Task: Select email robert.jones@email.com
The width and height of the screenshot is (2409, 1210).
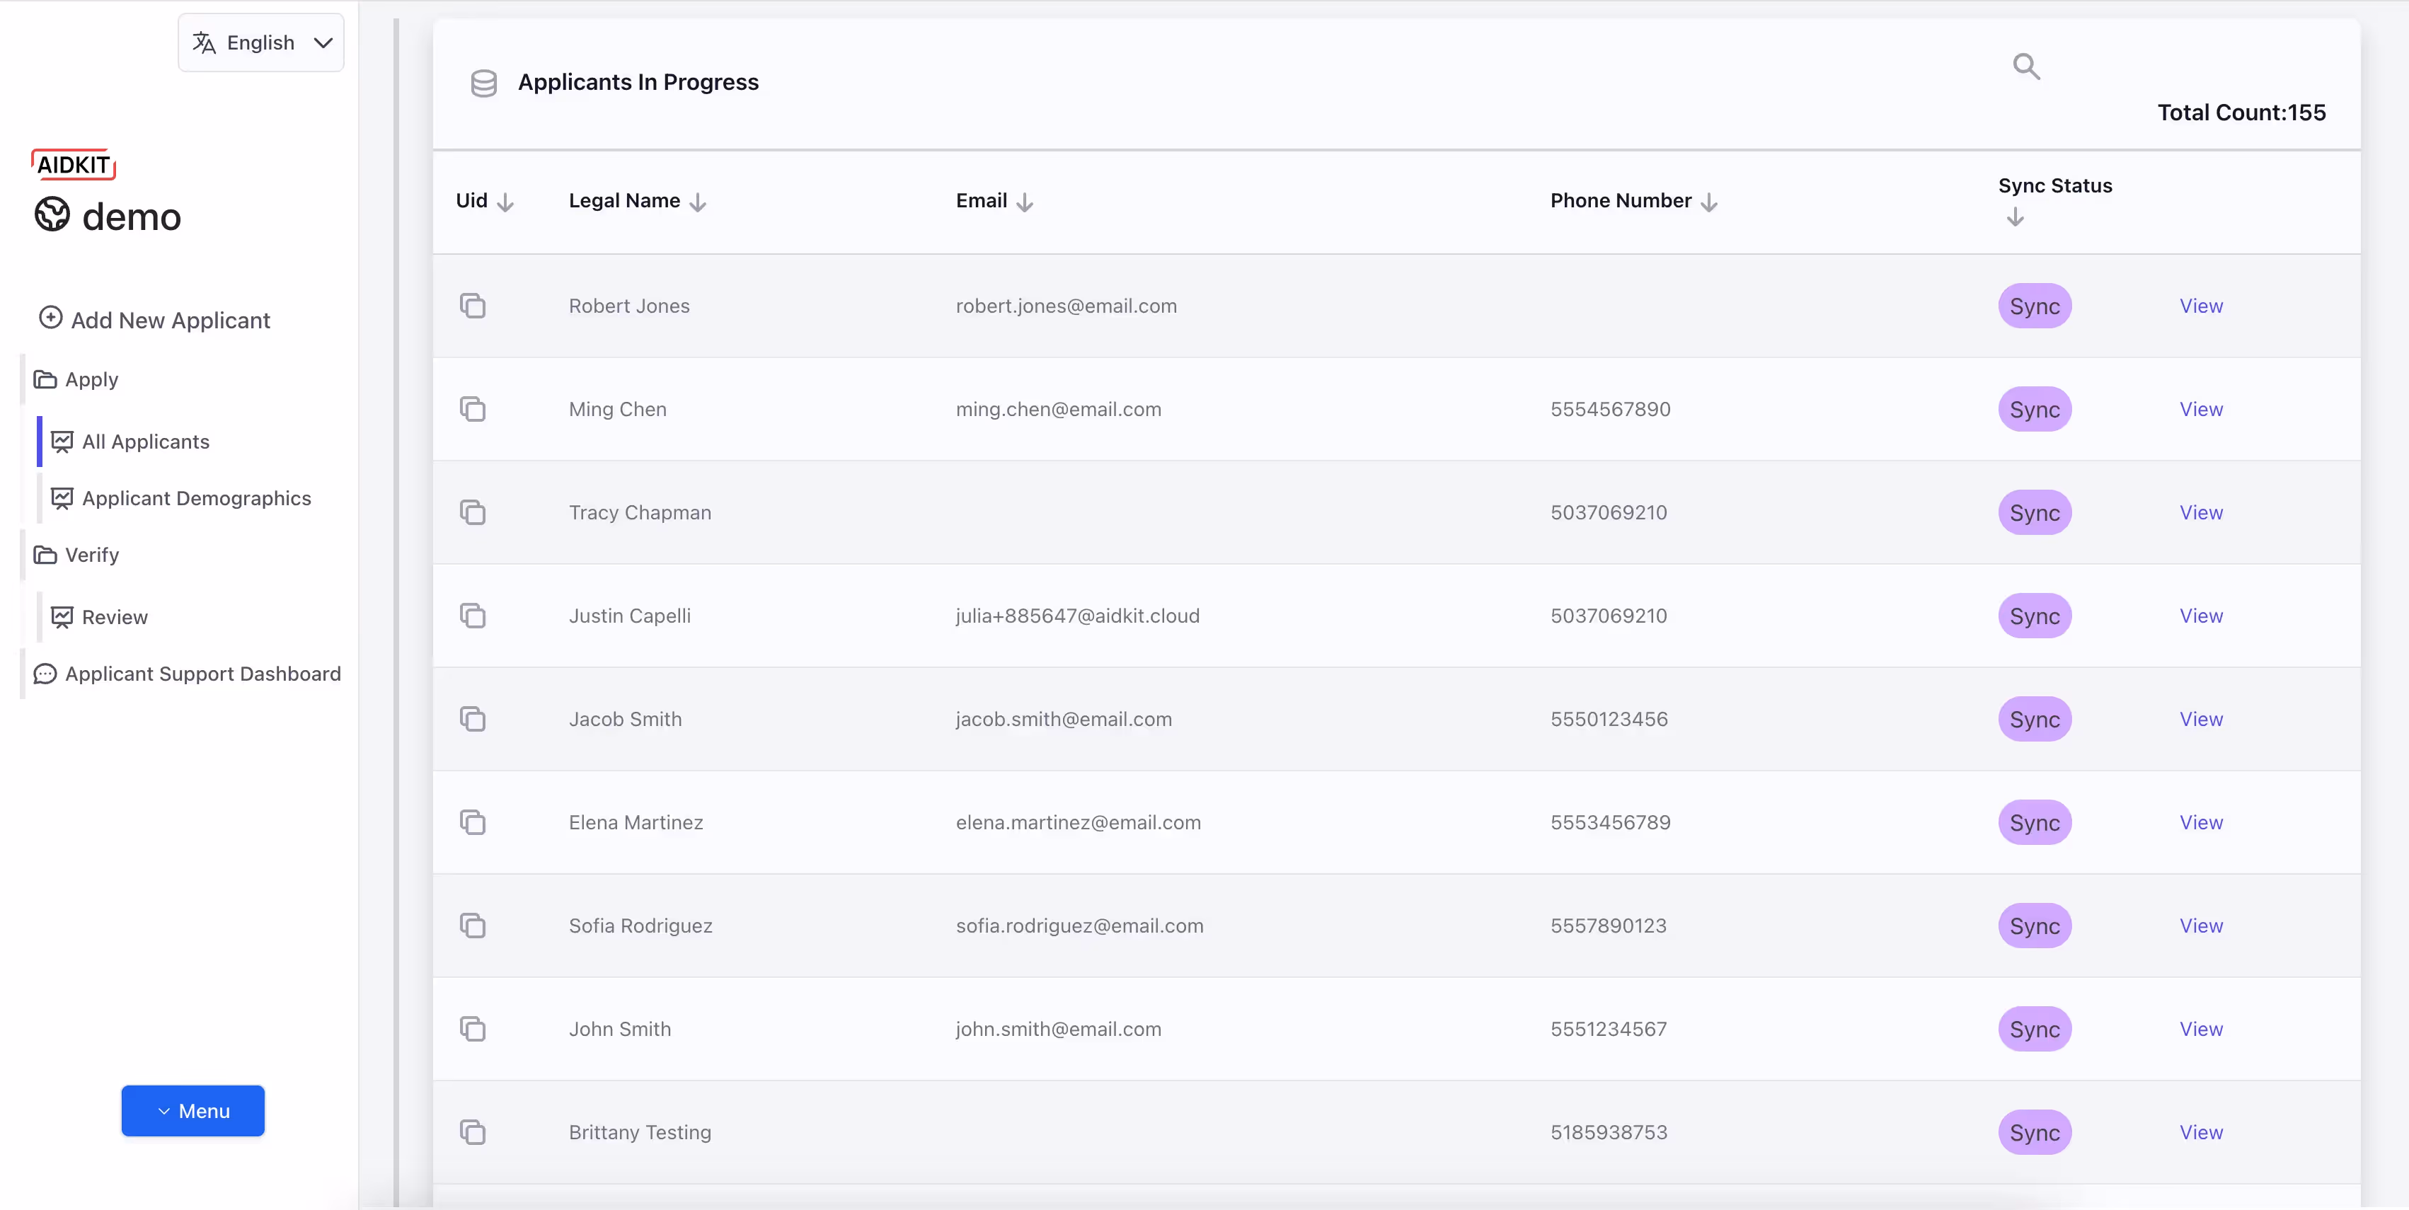Action: coord(1066,306)
